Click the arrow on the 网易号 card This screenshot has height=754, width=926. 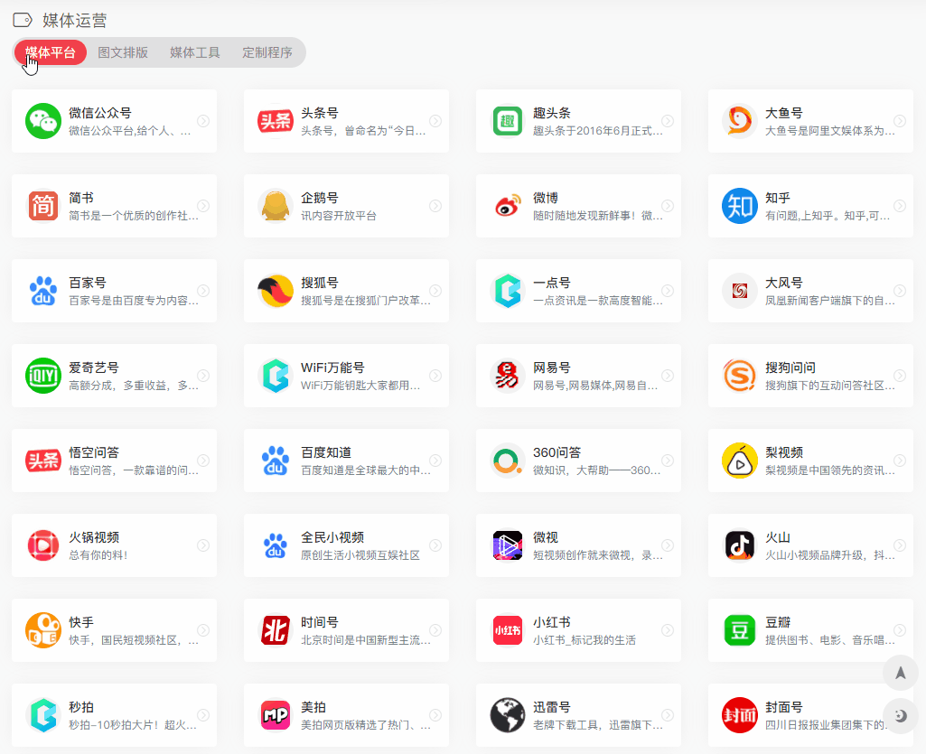[668, 376]
